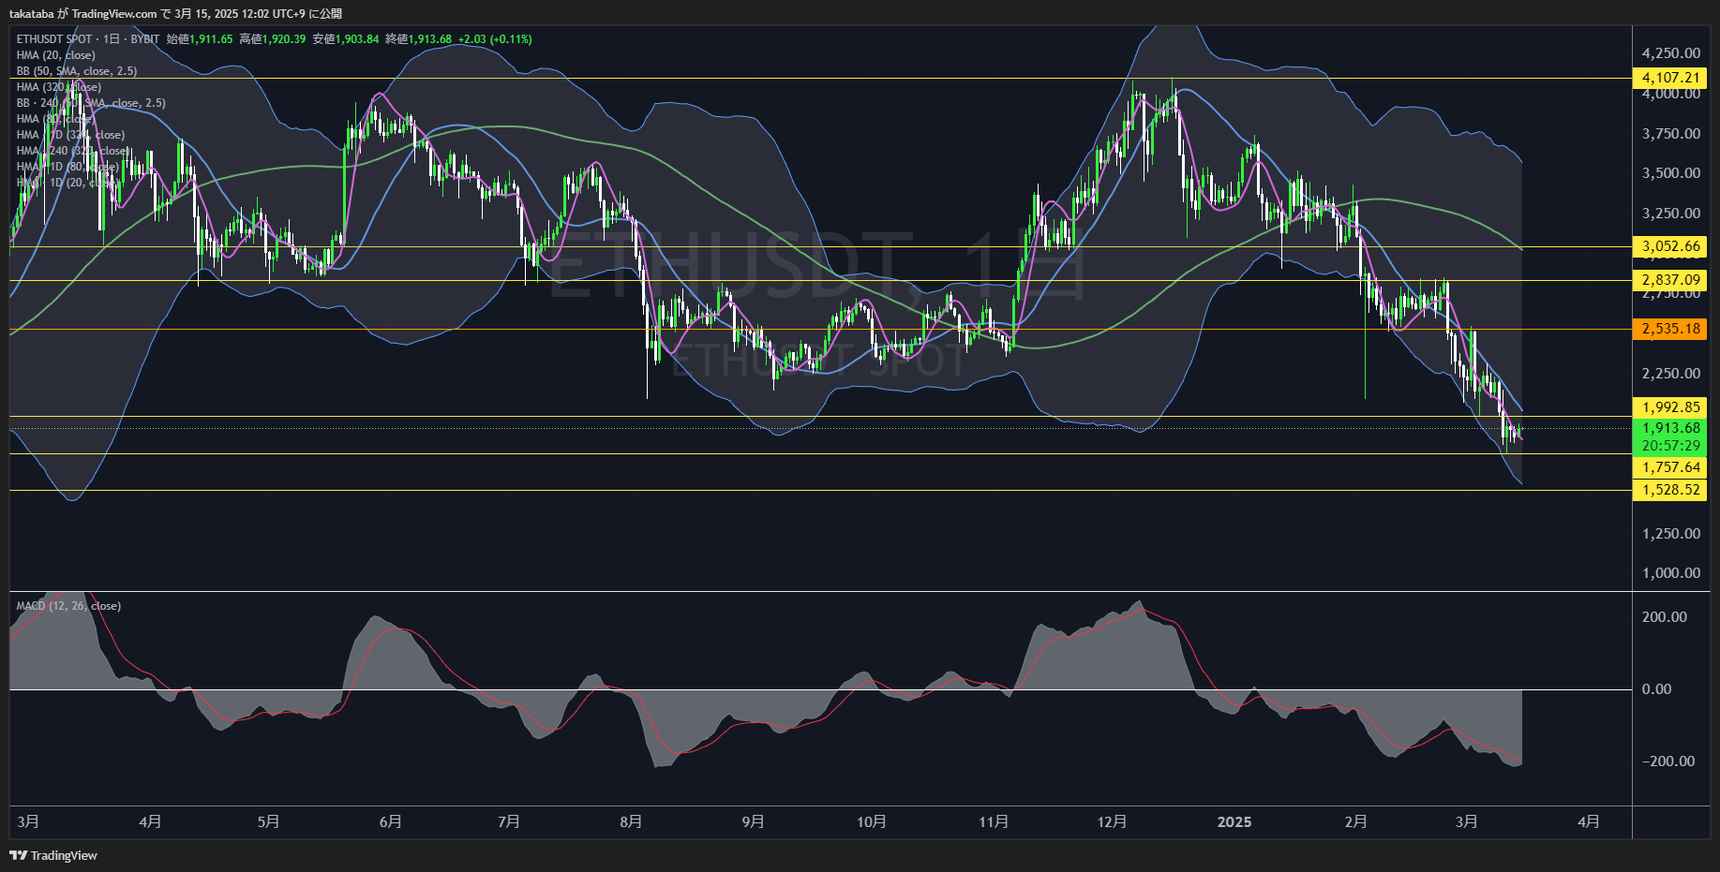This screenshot has height=872, width=1720.
Task: Click the 12月 label on time axis
Action: 1112,821
